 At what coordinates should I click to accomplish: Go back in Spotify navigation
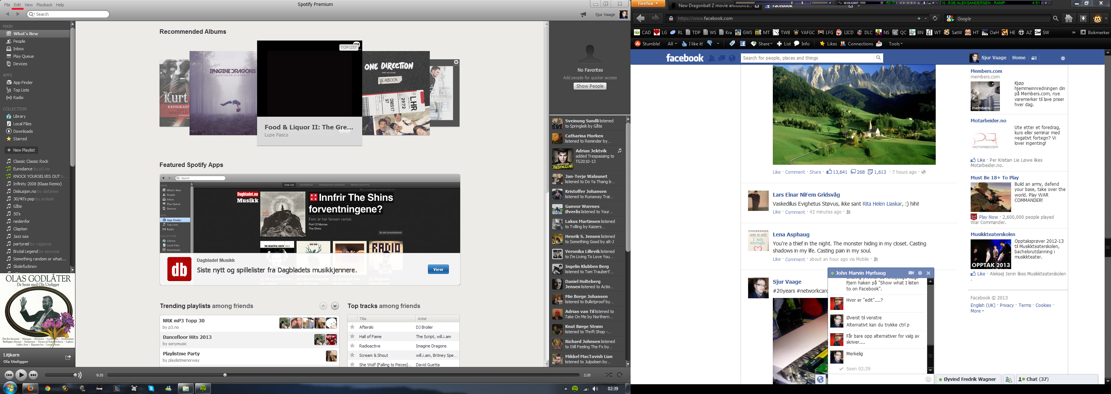(8, 14)
